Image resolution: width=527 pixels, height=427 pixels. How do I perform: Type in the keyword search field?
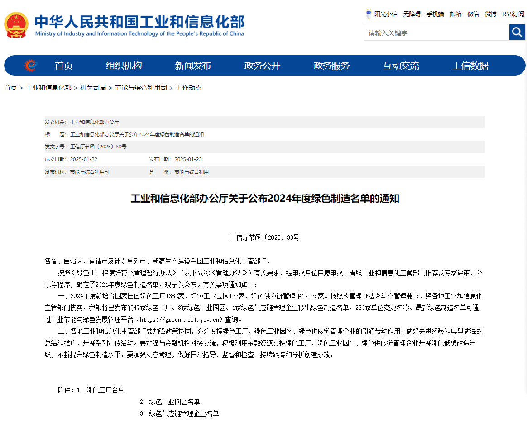point(436,33)
